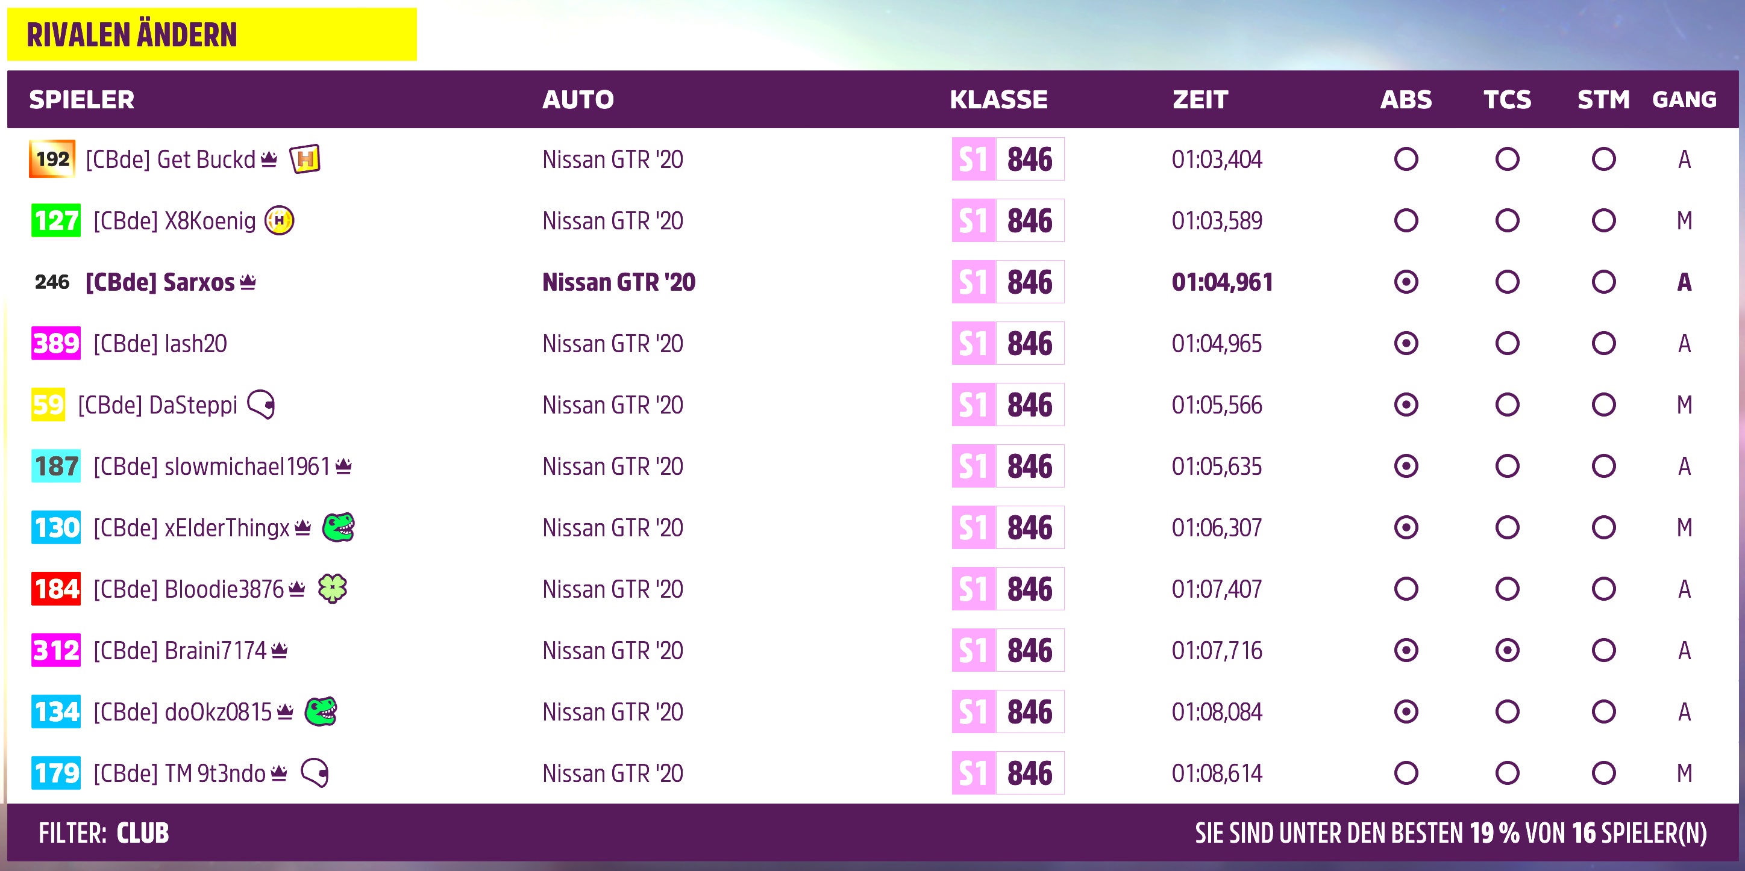Click the helmet icon beside TM 9t3ndo
Image resolution: width=1745 pixels, height=871 pixels.
coord(315,773)
